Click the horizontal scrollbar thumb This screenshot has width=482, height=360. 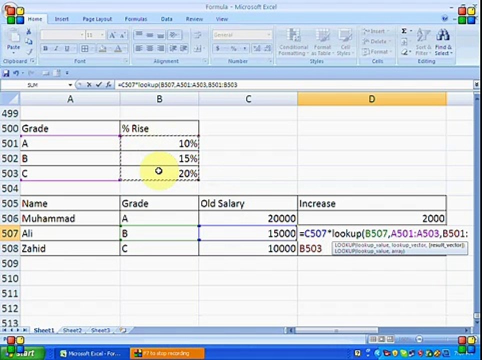[336, 330]
